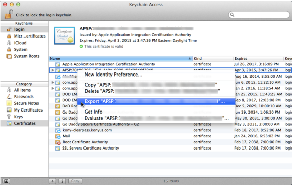Sort list by the Kind column header
The width and height of the screenshot is (293, 185).
click(213, 59)
